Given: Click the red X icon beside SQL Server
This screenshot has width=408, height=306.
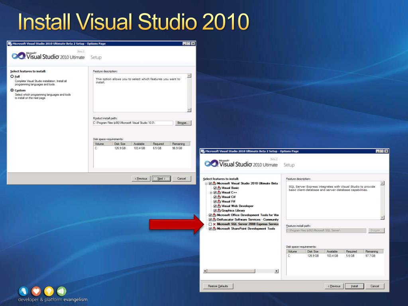Looking at the screenshot, I should [214, 224].
